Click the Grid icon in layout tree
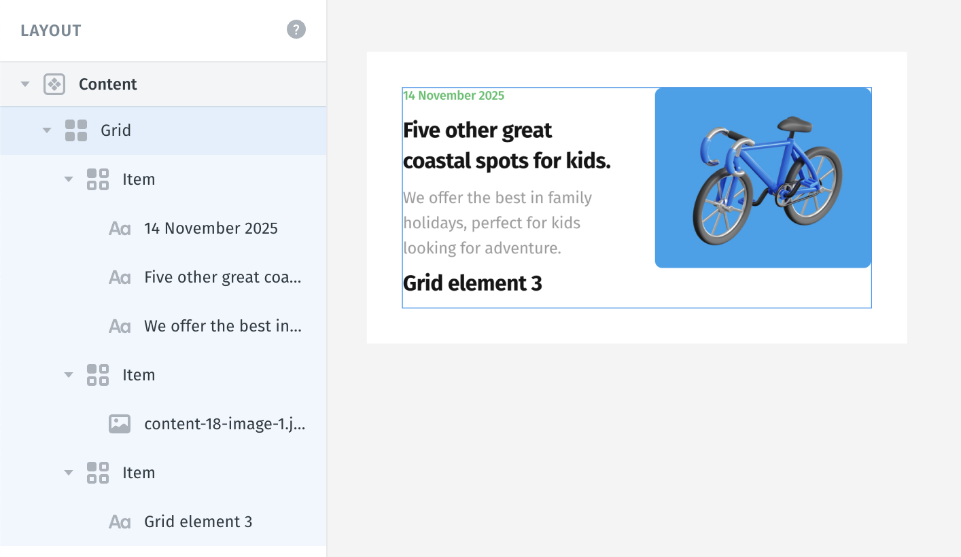The height and width of the screenshot is (557, 961). click(76, 130)
